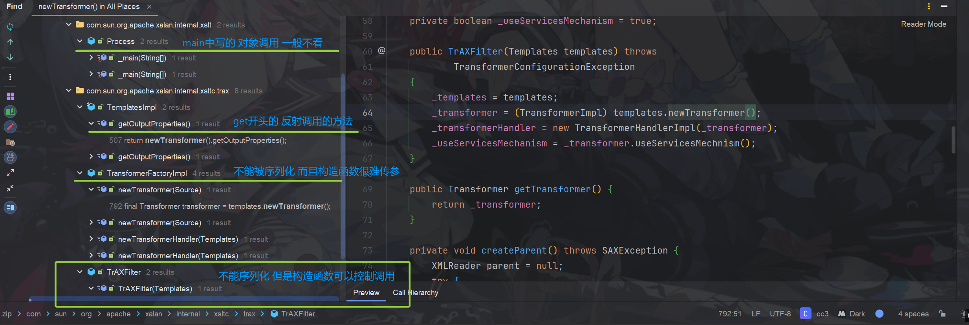
Task: Click the preview editor vertical scrollbar
Action: point(953,140)
